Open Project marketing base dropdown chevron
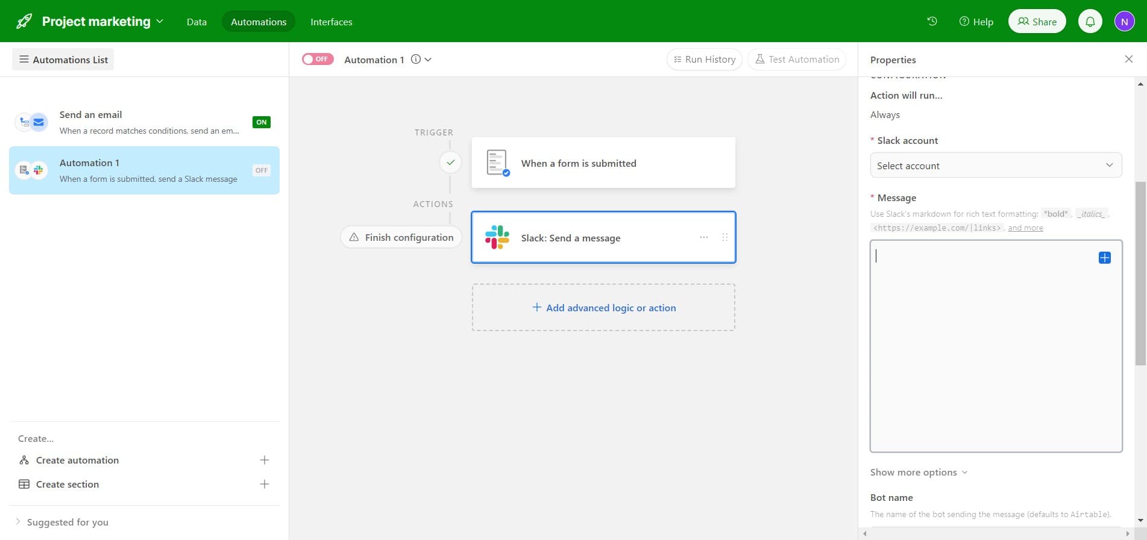The height and width of the screenshot is (540, 1147). point(160,21)
